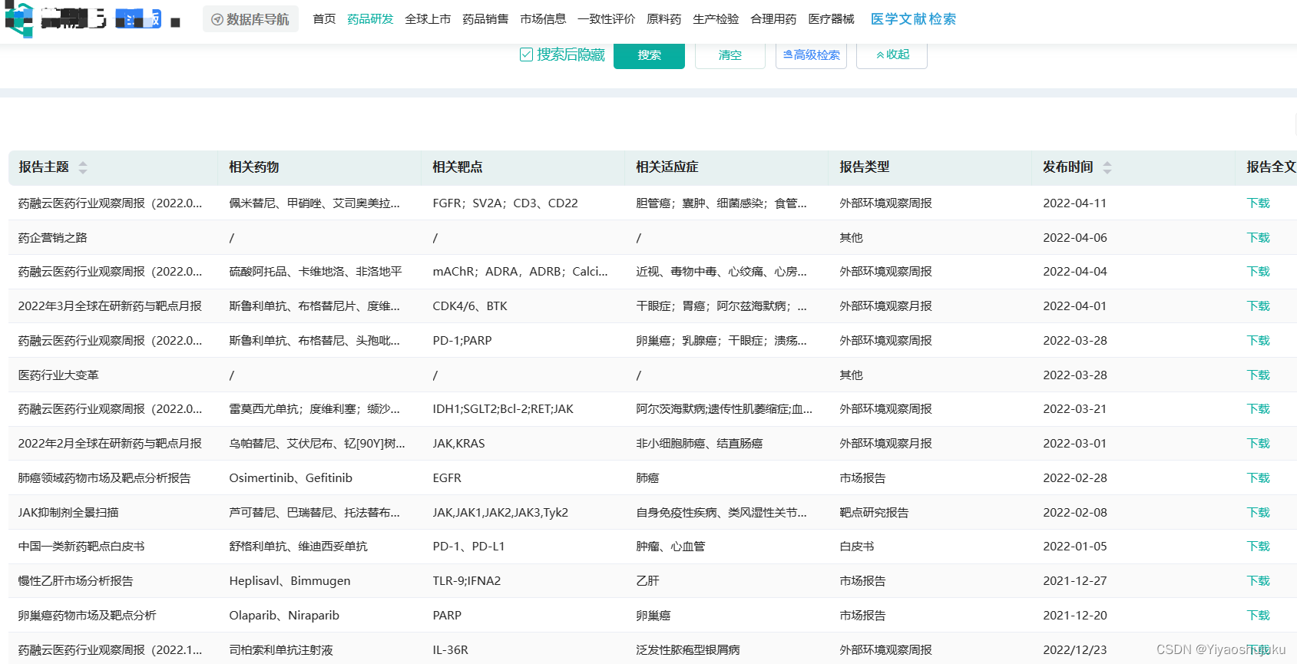1297x664 pixels.
Task: Click the 相关靶点 column header
Action: tap(458, 167)
